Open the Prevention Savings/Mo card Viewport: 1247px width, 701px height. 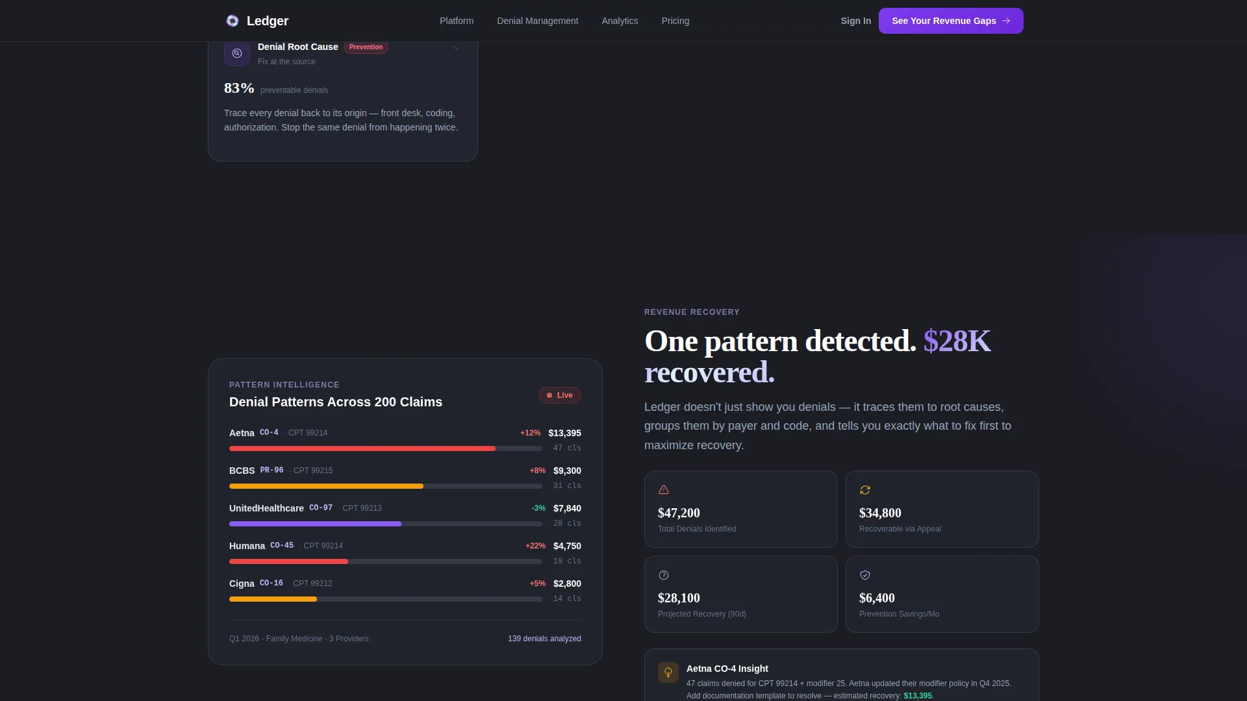[x=942, y=594]
